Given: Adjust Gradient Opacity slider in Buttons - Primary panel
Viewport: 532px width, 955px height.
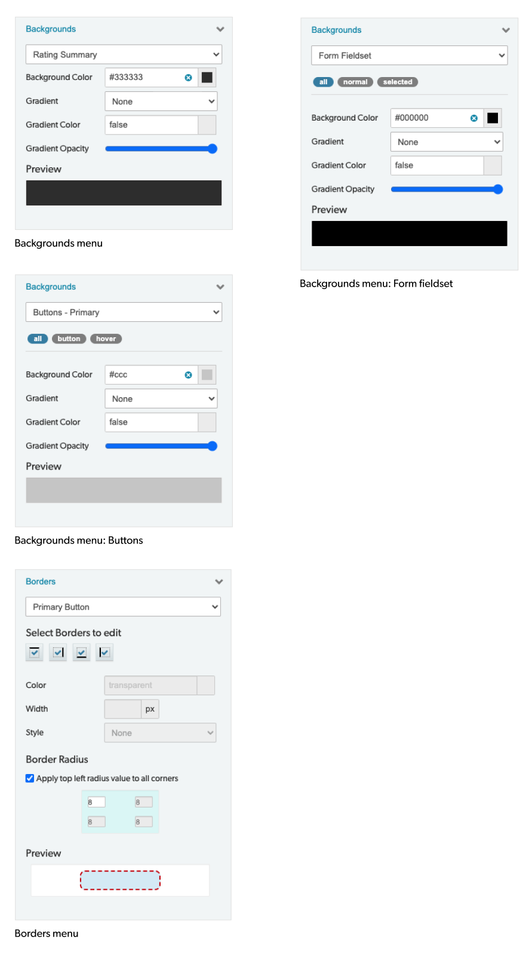Looking at the screenshot, I should tap(161, 446).
